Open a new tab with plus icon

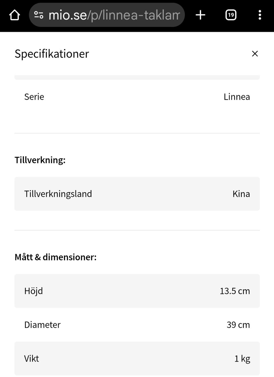coord(200,15)
